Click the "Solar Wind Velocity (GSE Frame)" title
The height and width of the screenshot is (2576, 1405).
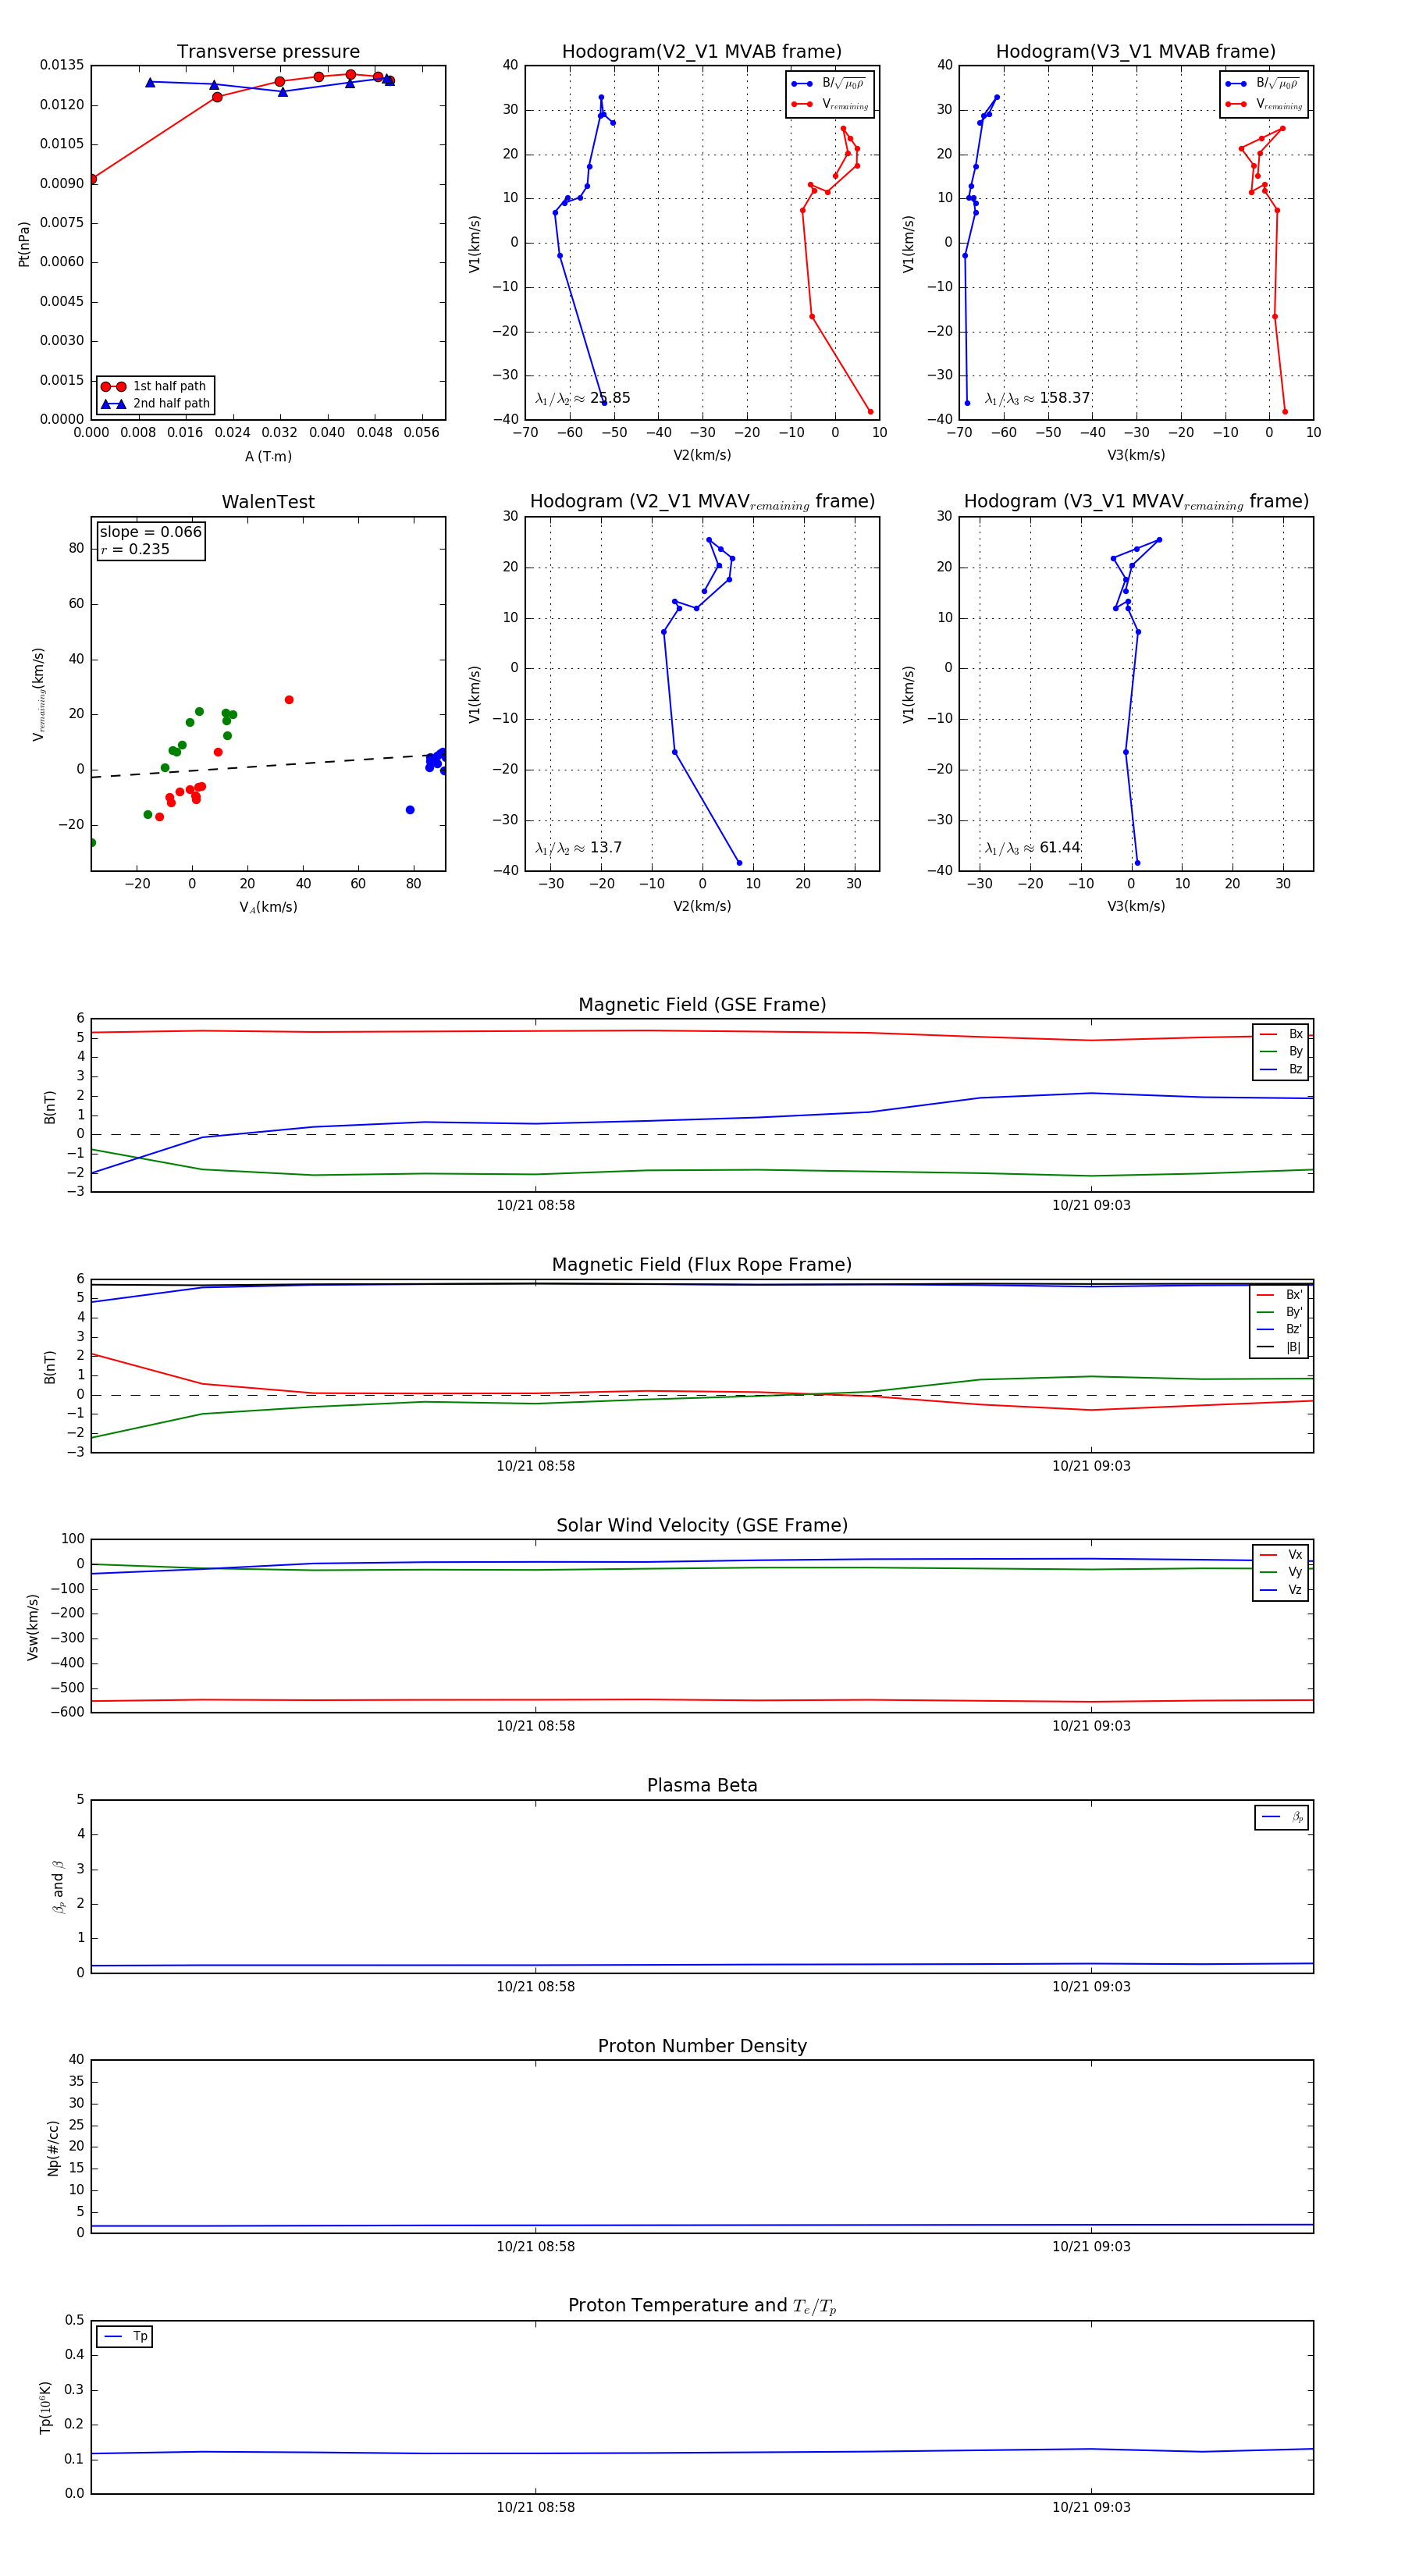pyautogui.click(x=702, y=1526)
